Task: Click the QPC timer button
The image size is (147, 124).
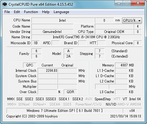Action: click(x=30, y=65)
